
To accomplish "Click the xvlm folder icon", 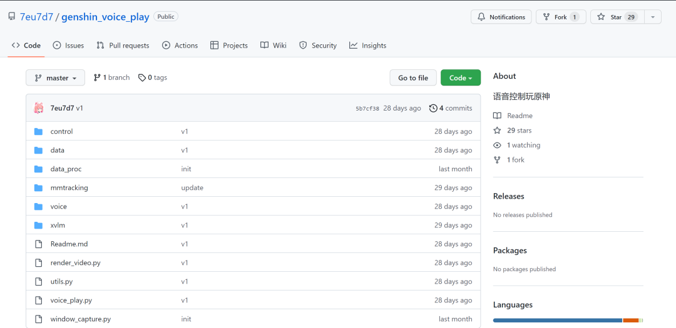I will (38, 225).
